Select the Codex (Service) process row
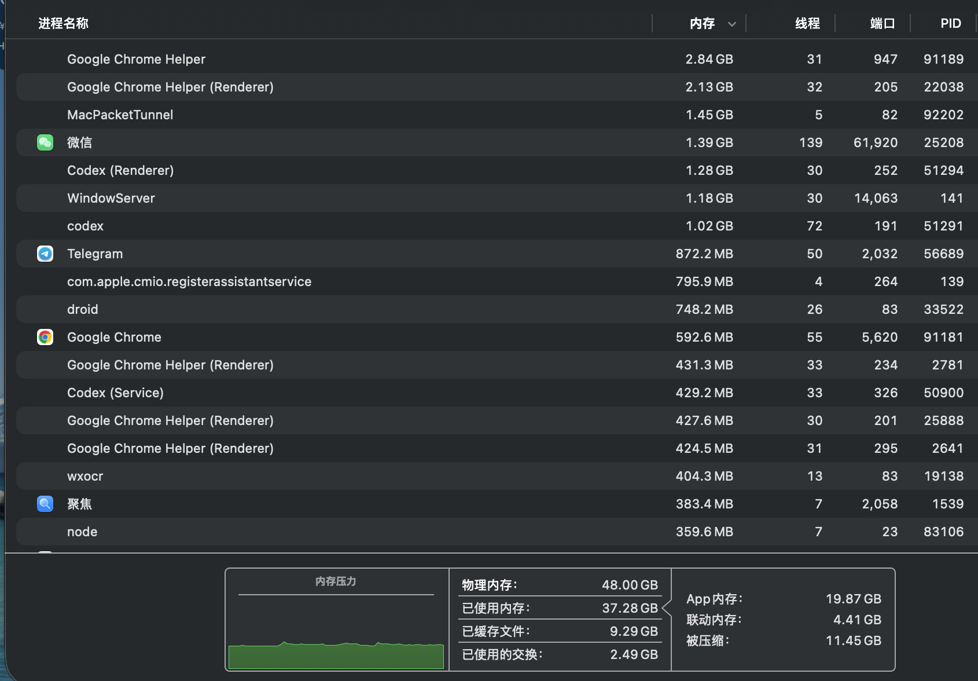Viewport: 978px width, 681px height. 496,393
